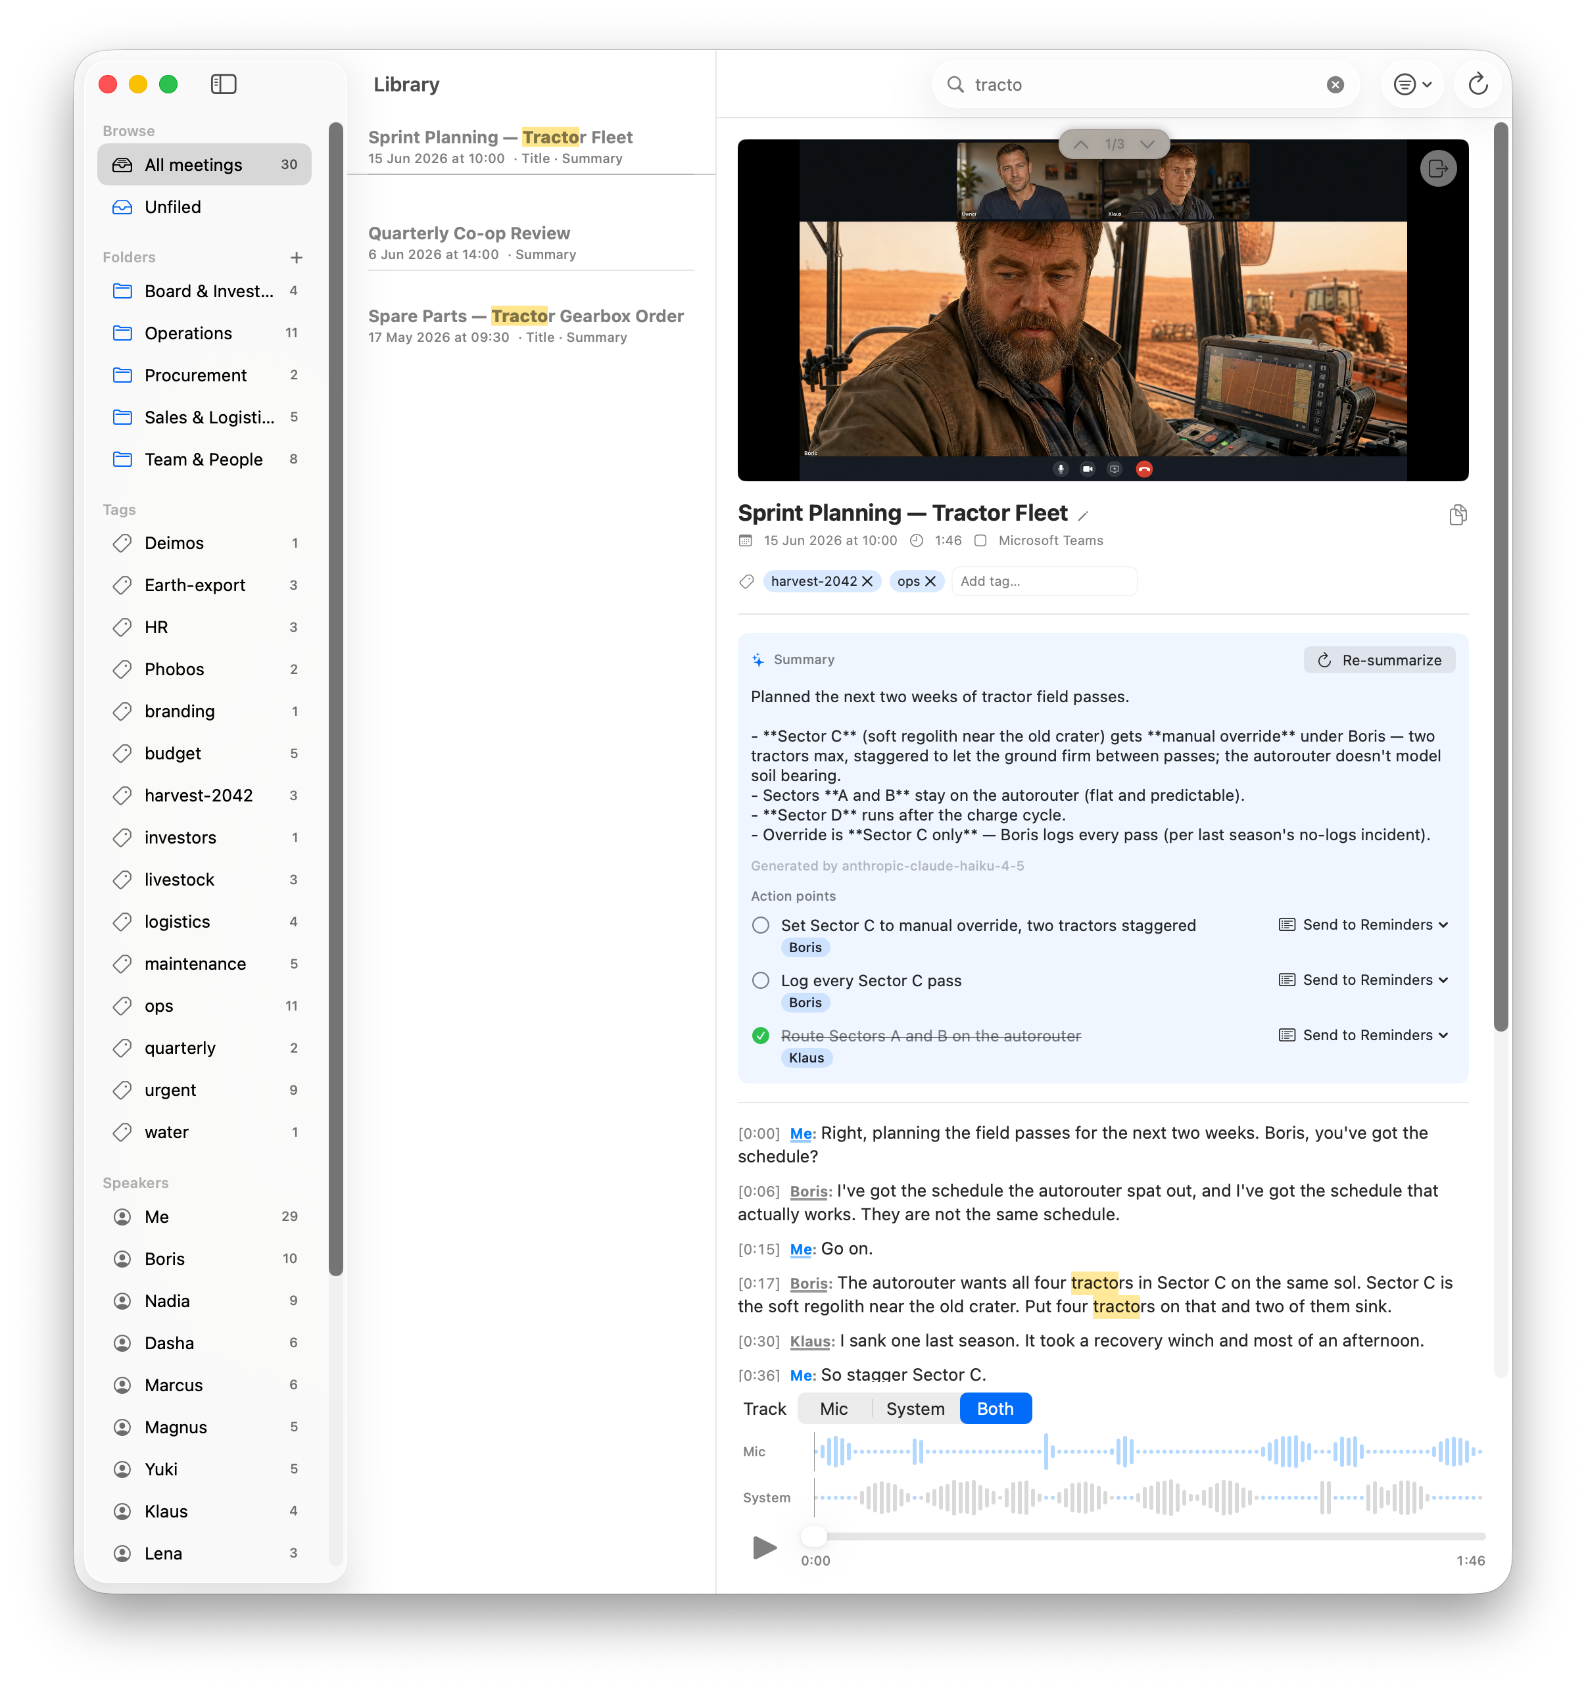Filter by speaker Yuki
The height and width of the screenshot is (1691, 1586).
204,1470
